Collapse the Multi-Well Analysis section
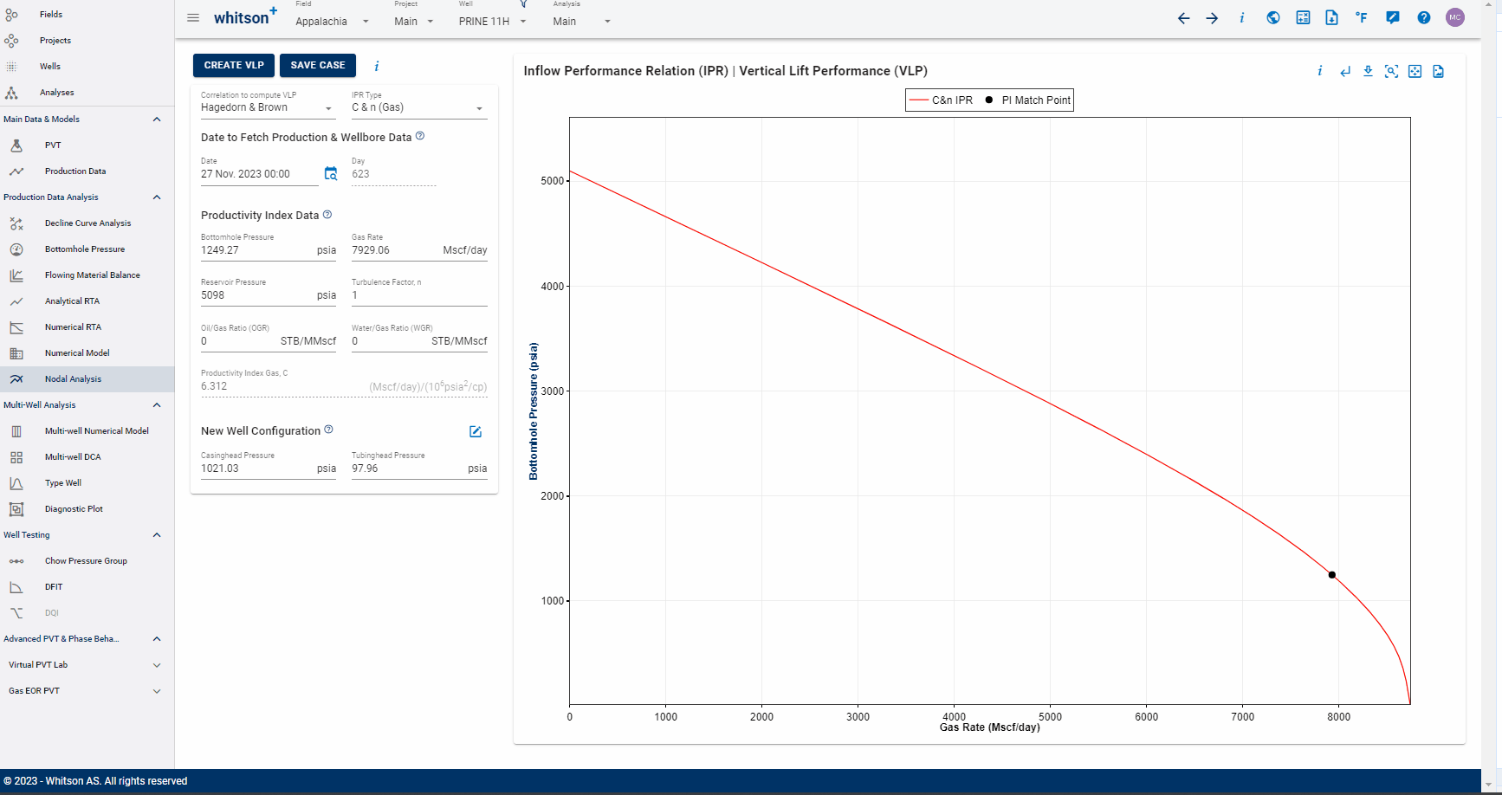 click(157, 405)
